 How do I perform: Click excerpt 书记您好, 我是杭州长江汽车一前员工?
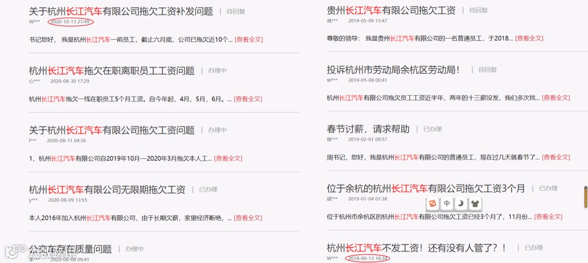pos(131,39)
